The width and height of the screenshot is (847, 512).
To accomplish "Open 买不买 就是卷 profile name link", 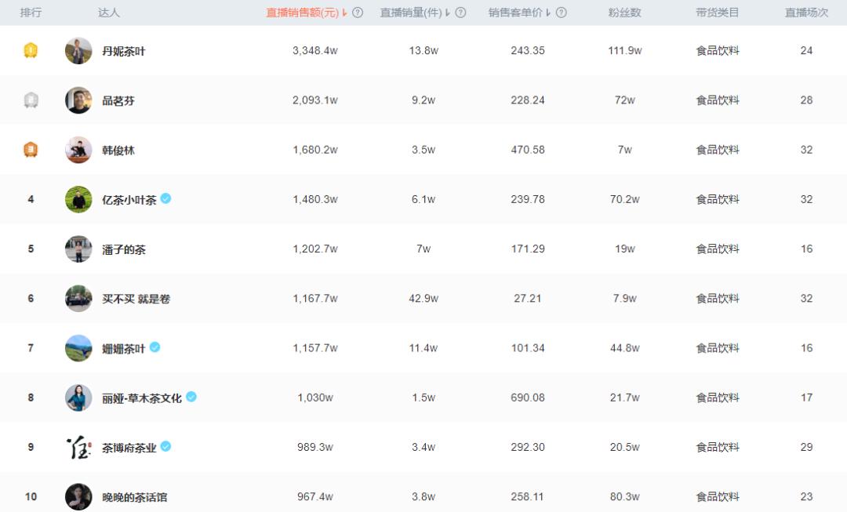I will coord(136,300).
